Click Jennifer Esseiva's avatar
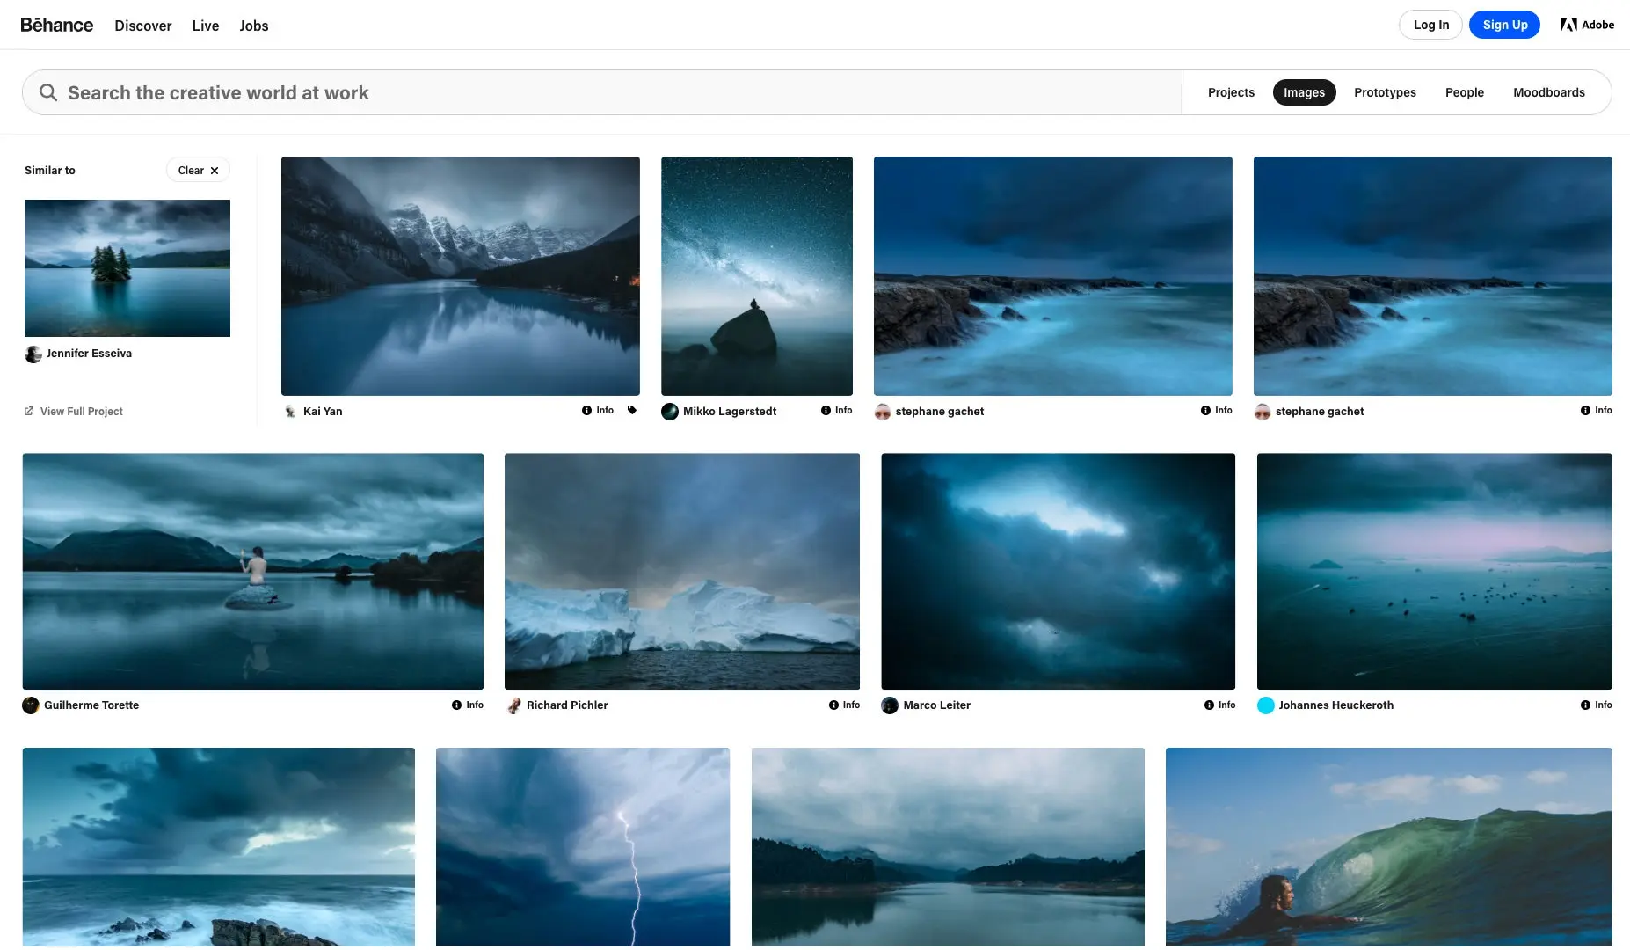 pyautogui.click(x=33, y=354)
